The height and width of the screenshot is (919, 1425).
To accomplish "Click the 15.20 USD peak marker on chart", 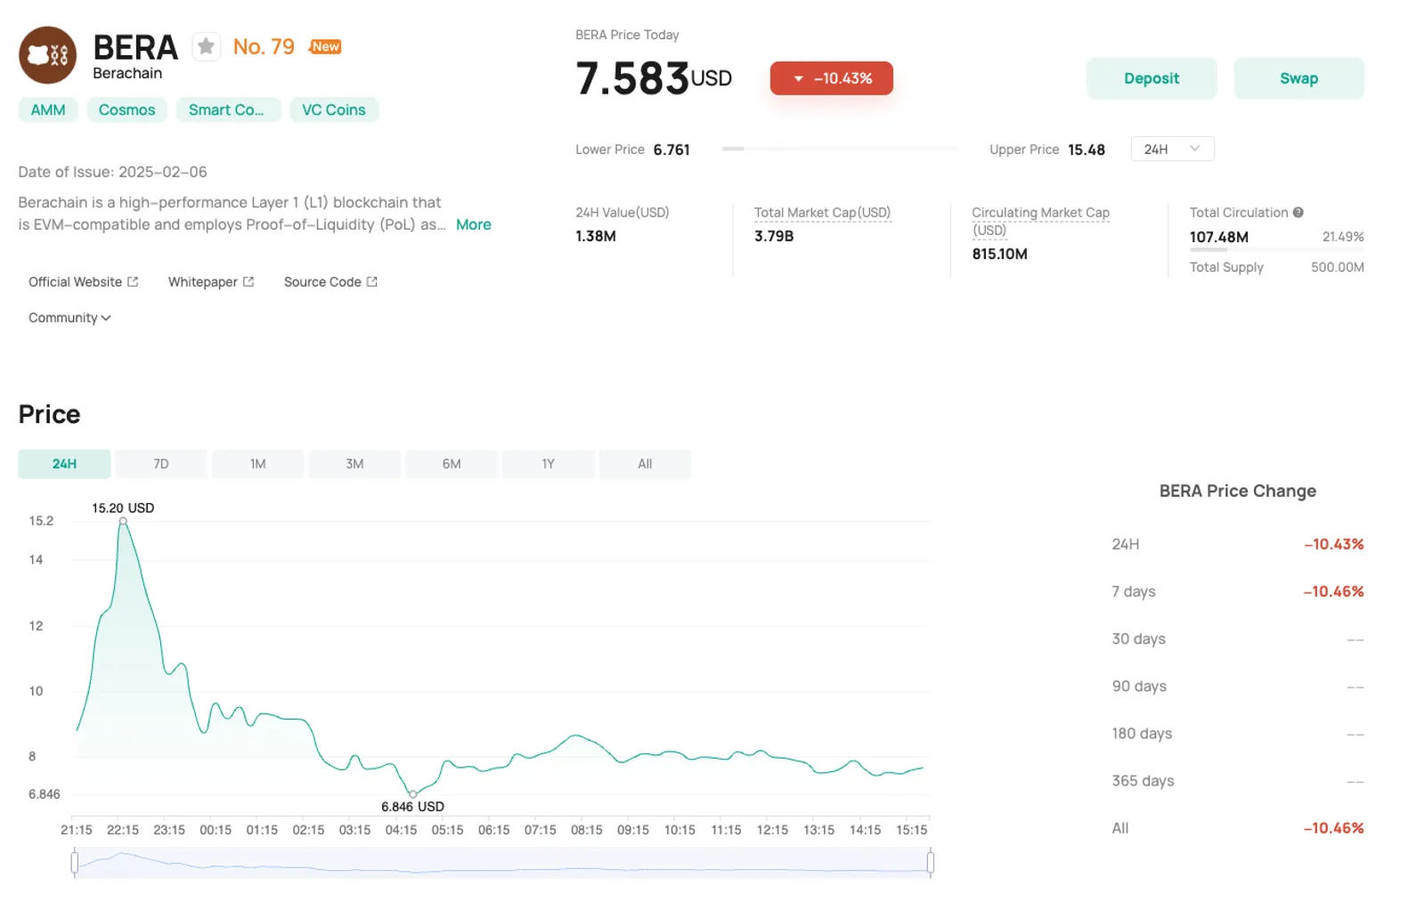I will [123, 521].
